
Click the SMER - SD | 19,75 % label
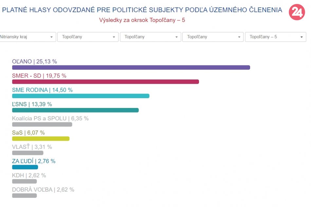click(39, 76)
